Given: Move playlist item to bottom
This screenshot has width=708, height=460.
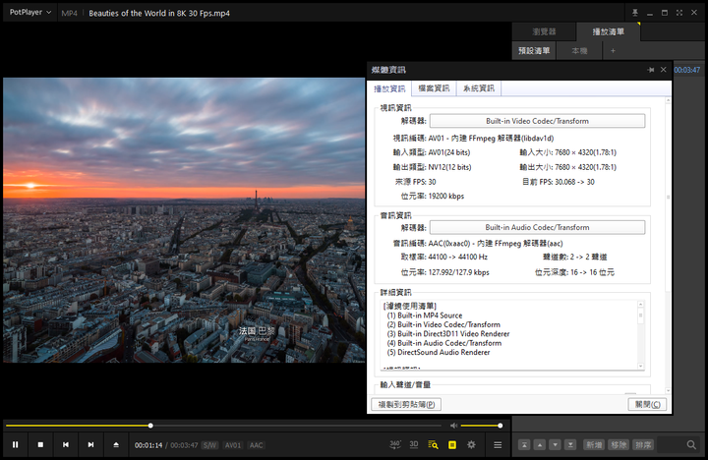Looking at the screenshot, I should (x=570, y=444).
